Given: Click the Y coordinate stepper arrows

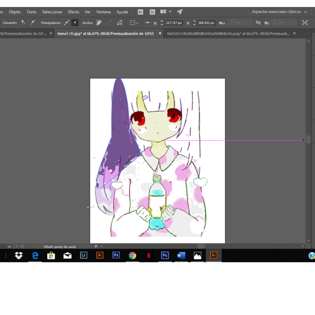Looking at the screenshot, I should coord(194,23).
